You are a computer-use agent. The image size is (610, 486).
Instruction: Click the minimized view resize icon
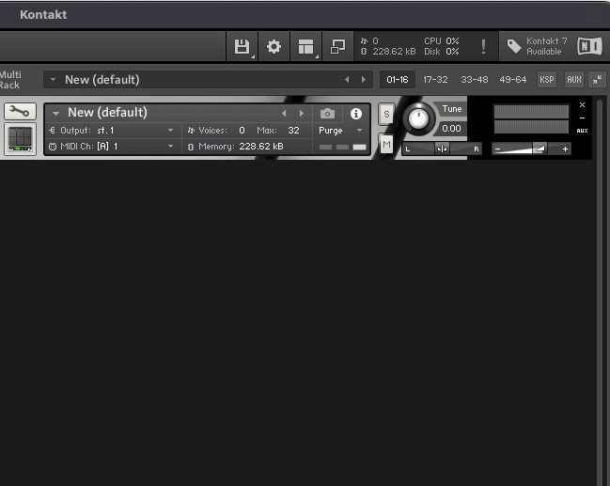point(337,46)
